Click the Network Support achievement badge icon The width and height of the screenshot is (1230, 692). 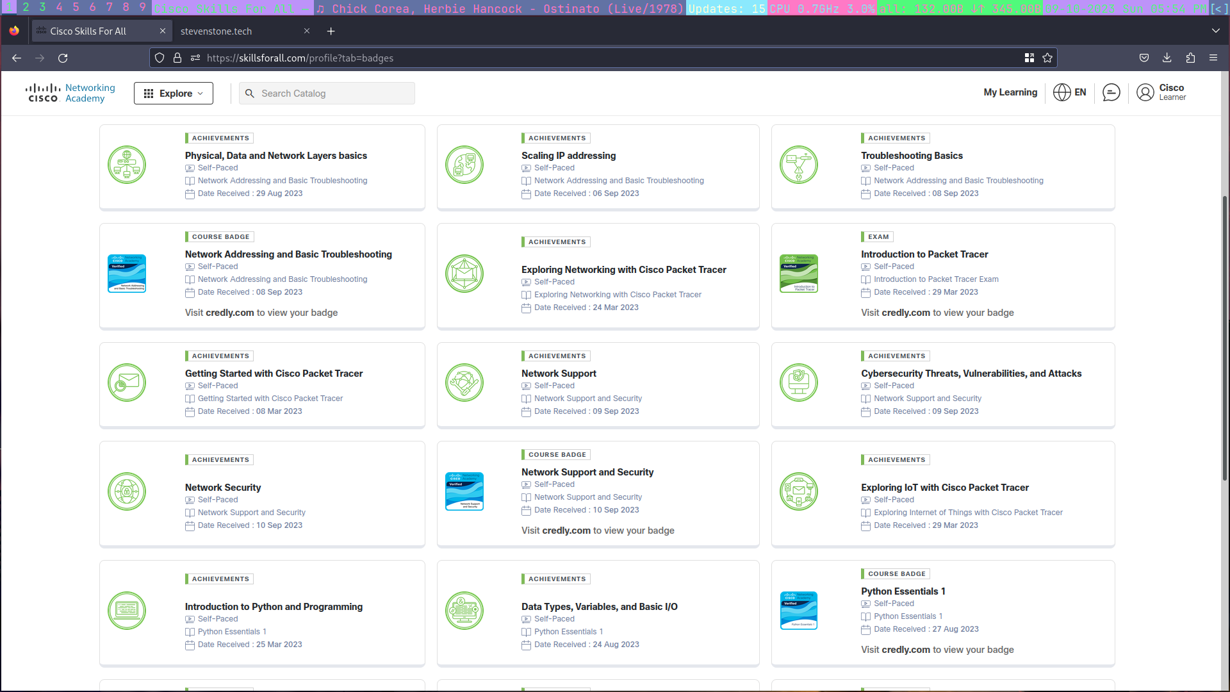[464, 383]
